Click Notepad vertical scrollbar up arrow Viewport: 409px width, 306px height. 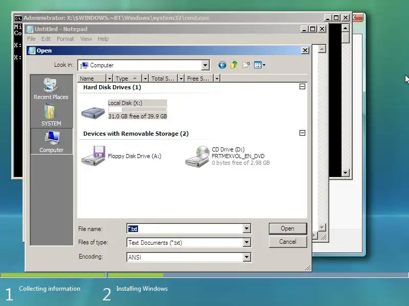pyautogui.click(x=322, y=49)
